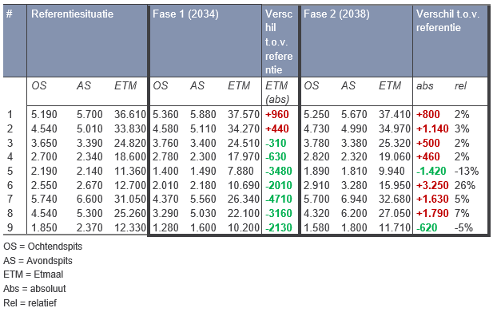Click the ETM = Etmaal legend line
Image resolution: width=493 pixels, height=312 pixels.
coord(34,274)
